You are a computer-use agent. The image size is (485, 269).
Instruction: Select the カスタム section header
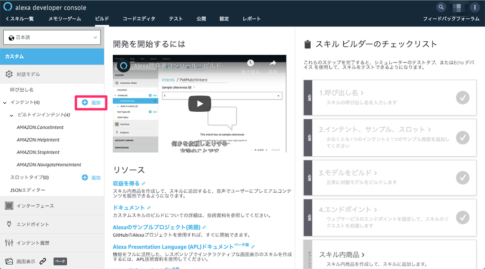(x=52, y=56)
